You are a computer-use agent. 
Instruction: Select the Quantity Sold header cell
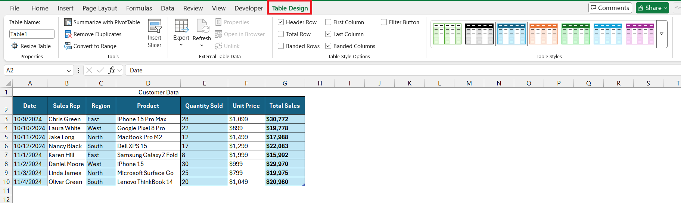tap(204, 106)
